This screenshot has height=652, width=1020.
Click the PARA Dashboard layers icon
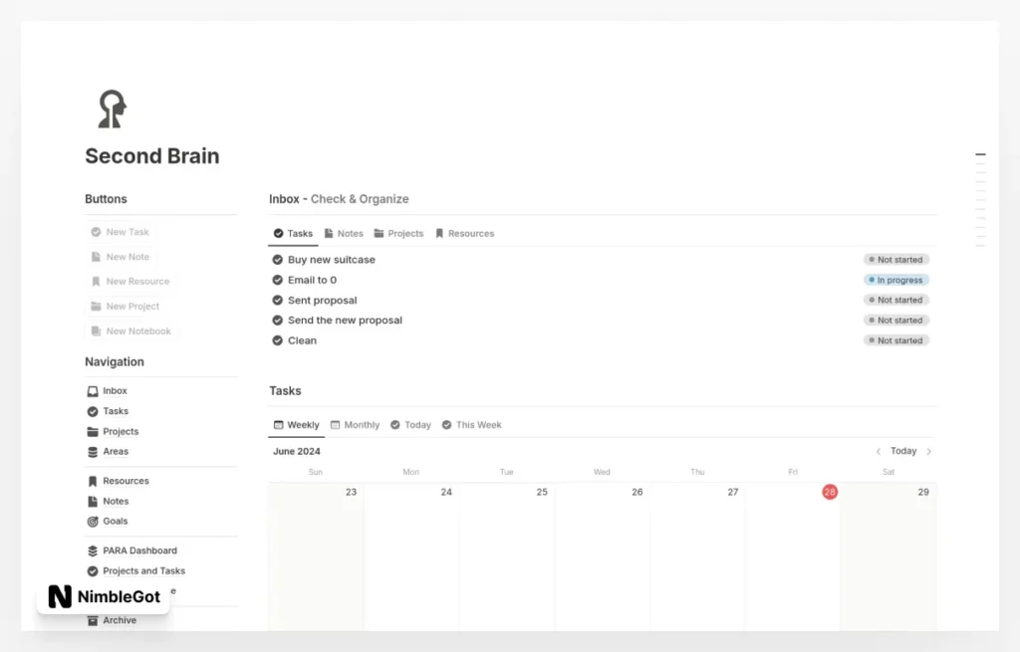click(93, 550)
